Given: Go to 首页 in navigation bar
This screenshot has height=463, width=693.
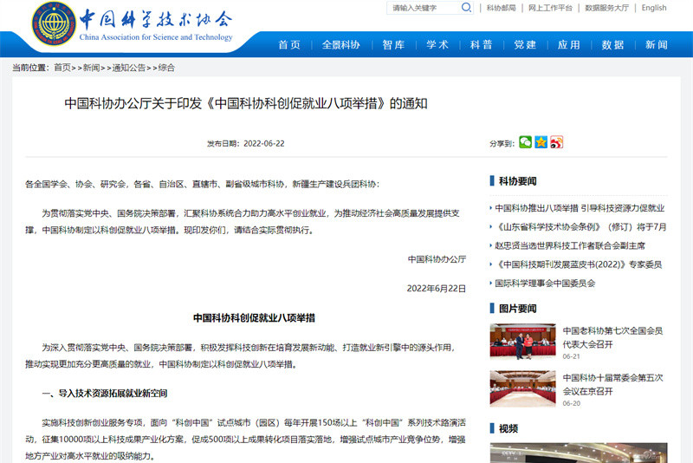Looking at the screenshot, I should coord(289,45).
